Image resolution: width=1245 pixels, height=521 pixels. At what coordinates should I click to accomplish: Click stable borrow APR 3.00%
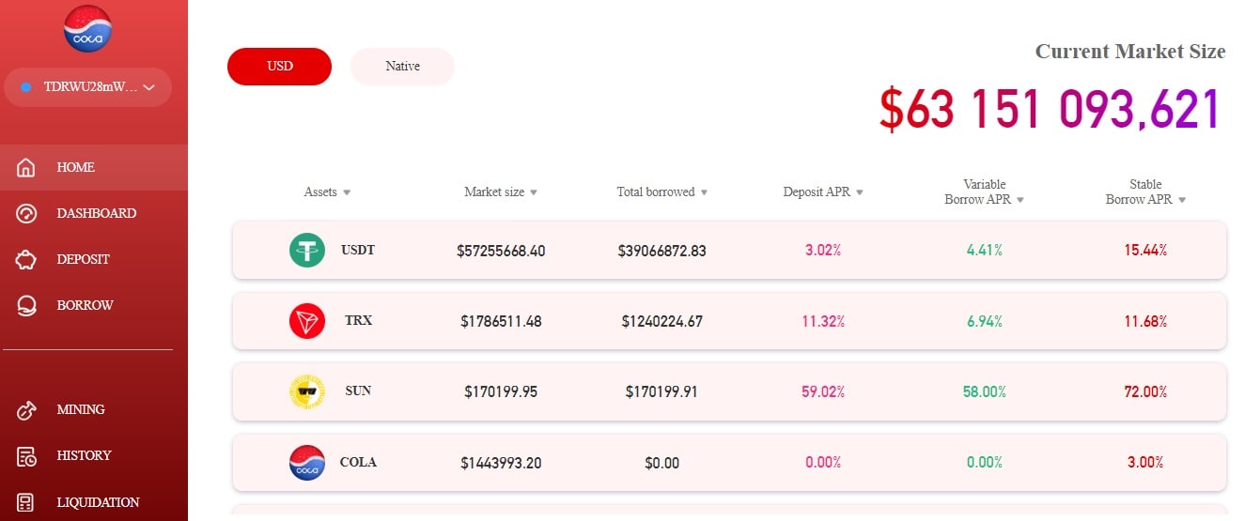pos(1145,463)
